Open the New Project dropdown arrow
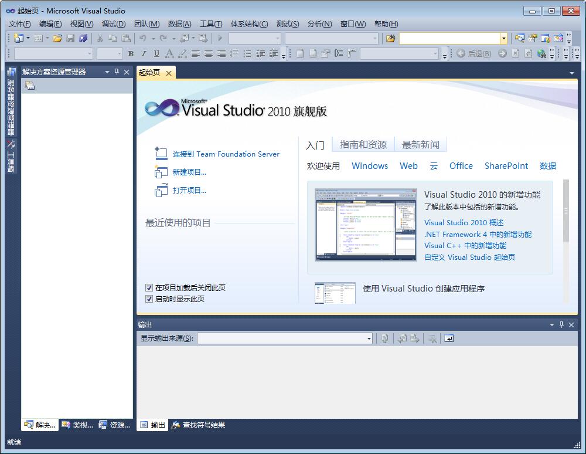586x454 pixels. click(x=28, y=38)
